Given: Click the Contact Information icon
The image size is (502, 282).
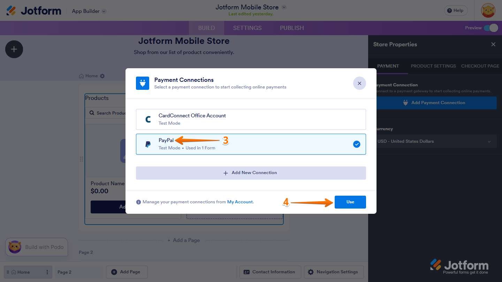Looking at the screenshot, I should (x=246, y=272).
